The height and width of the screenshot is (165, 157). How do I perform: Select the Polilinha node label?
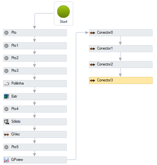coord(17,83)
